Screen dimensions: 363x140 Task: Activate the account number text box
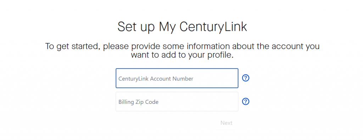pyautogui.click(x=177, y=78)
